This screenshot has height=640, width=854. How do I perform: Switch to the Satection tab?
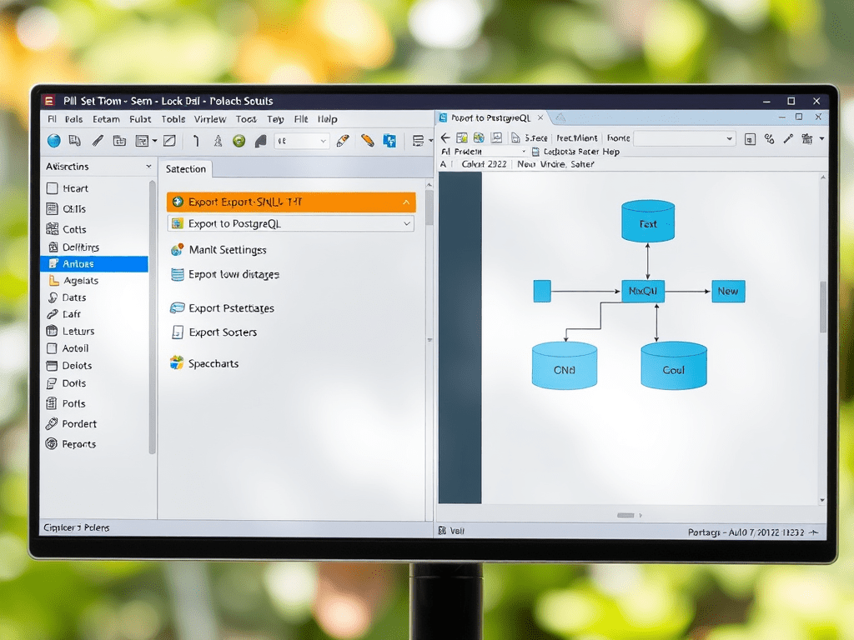(x=185, y=169)
